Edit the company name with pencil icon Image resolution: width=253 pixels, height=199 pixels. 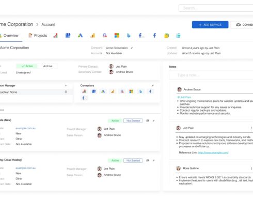coord(132,48)
